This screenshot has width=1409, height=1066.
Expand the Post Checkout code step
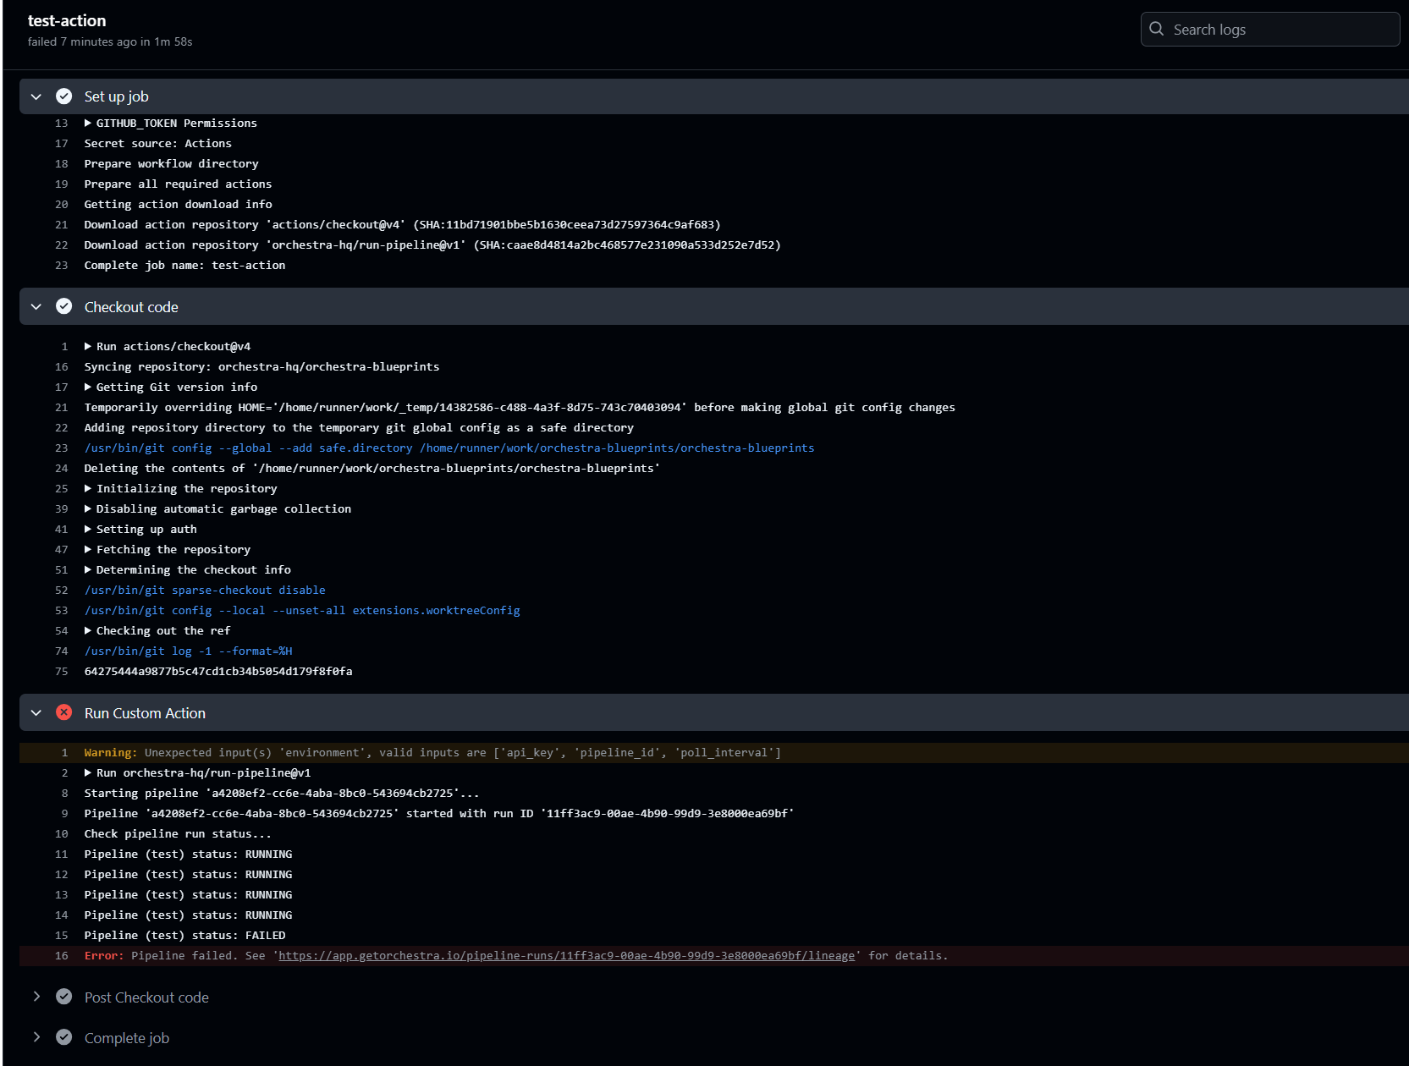(36, 997)
